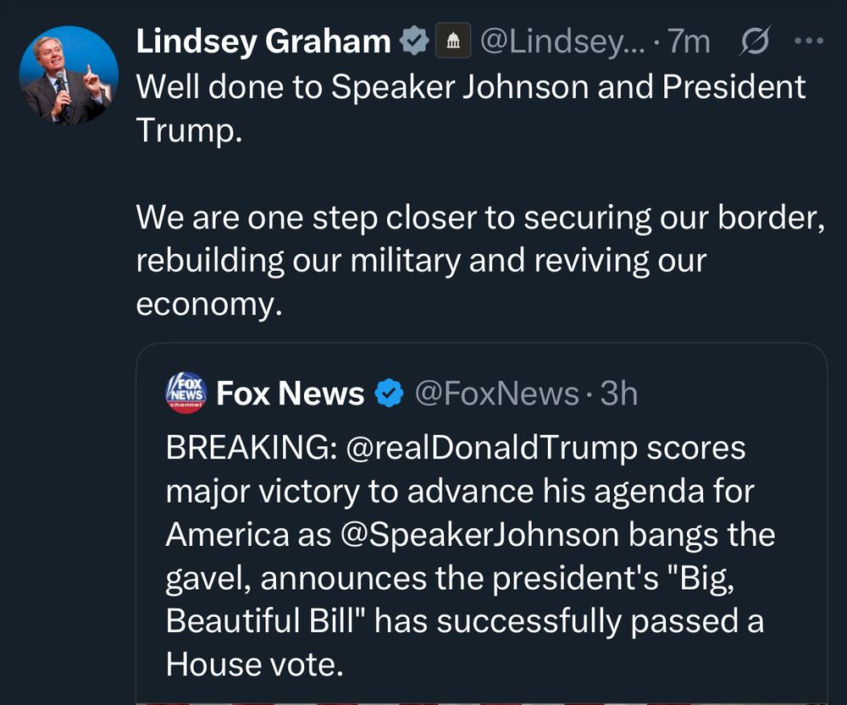Click the @FoxNews handle
Viewport: 847px width, 705px height.
498,393
